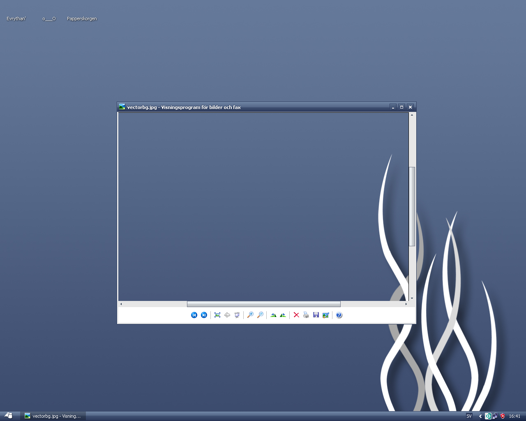
Task: Open image for editing
Action: coord(326,315)
